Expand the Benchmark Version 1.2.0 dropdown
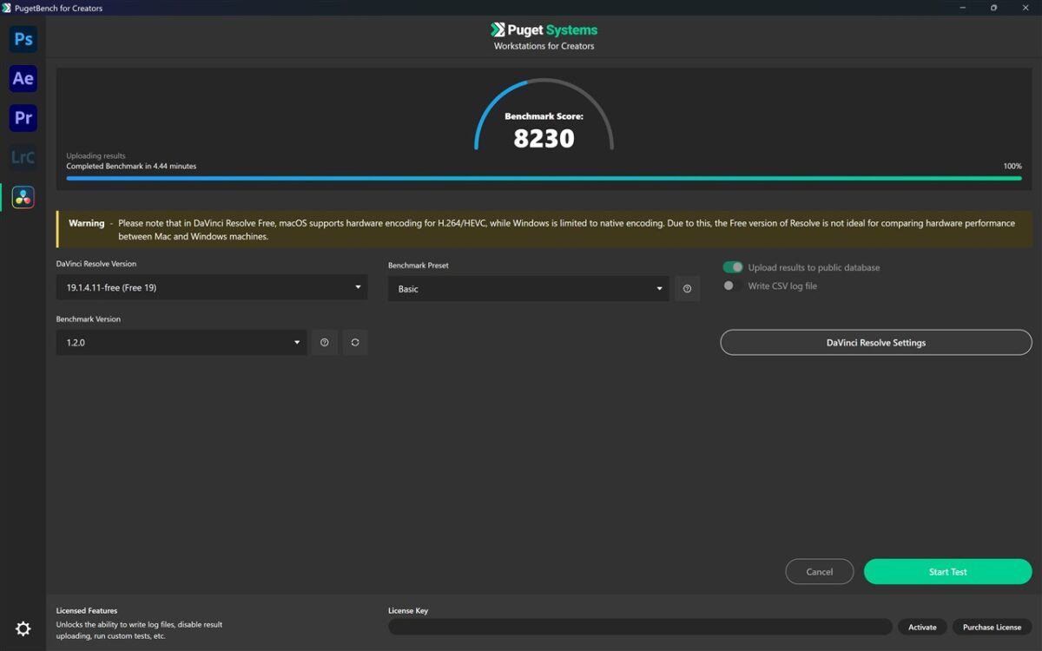Image resolution: width=1042 pixels, height=651 pixels. point(181,343)
